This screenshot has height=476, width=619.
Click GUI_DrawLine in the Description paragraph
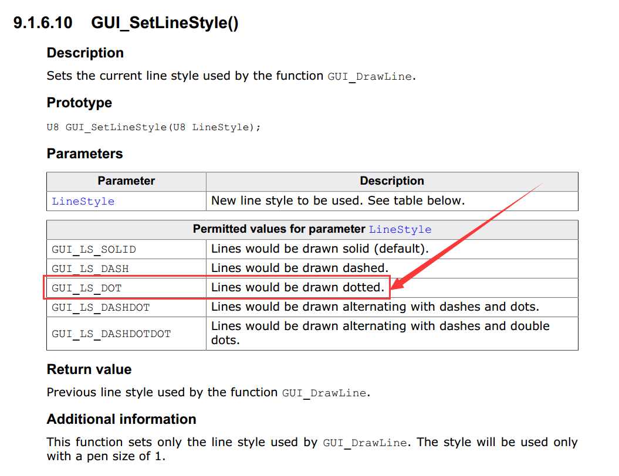(370, 77)
